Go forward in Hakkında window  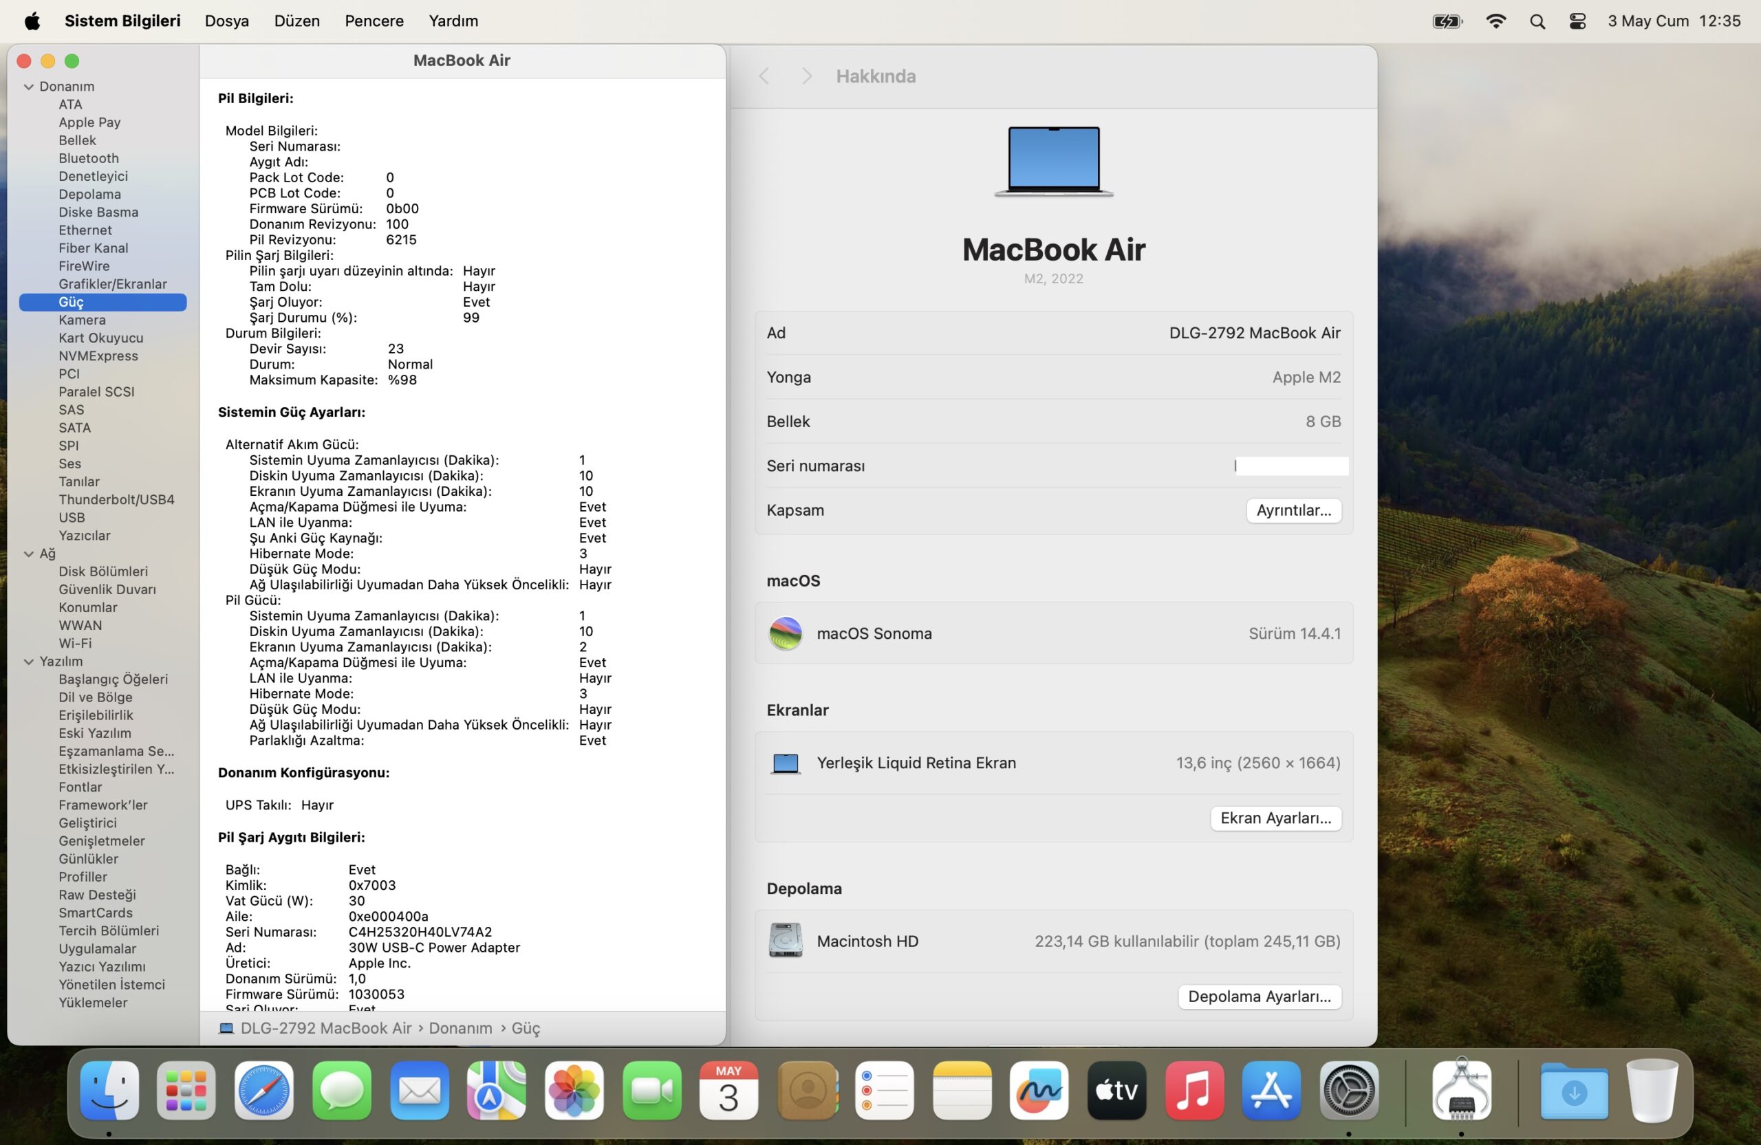tap(806, 76)
